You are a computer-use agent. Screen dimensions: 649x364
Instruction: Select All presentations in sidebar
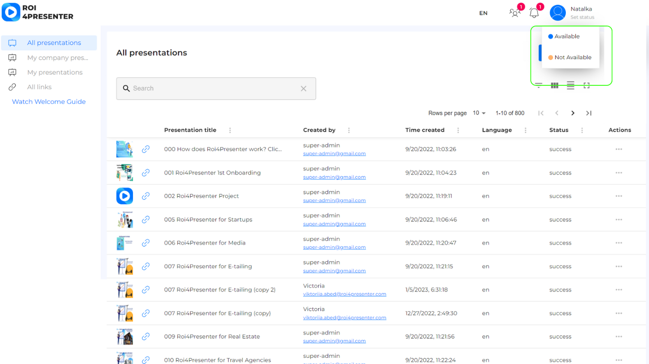point(49,43)
